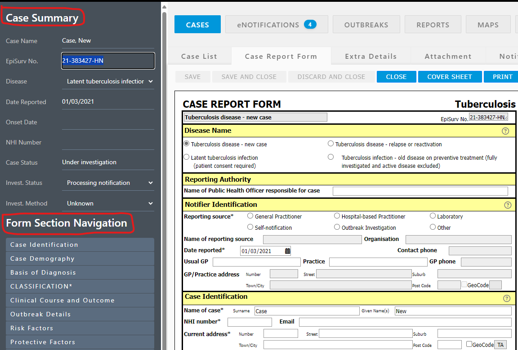518x350 pixels.
Task: Choose Hospital-based Practitioner reporting source
Action: coord(337,216)
